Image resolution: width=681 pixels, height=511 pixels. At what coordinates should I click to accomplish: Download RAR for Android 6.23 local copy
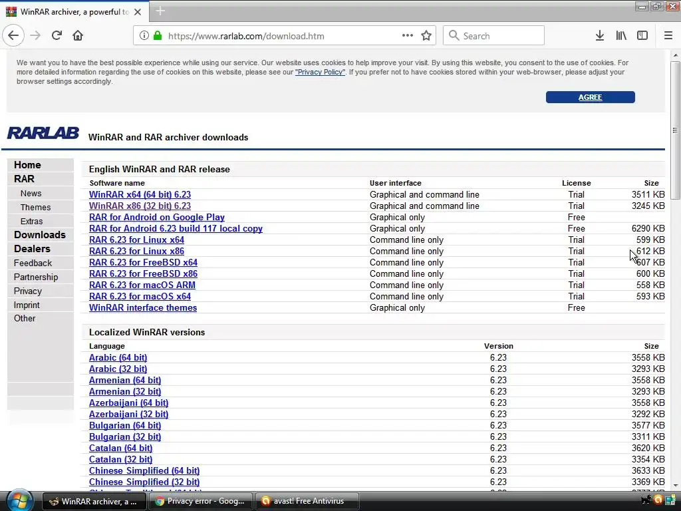pyautogui.click(x=176, y=229)
